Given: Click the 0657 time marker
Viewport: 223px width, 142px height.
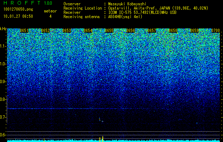Looking at the screenshot, I should pos(152,31).
